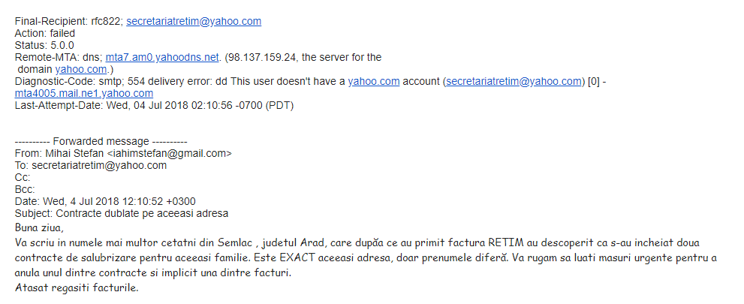The height and width of the screenshot is (304, 744).
Task: Click the "Date: Wed, 4 Jul 2018" header line
Action: (105, 202)
